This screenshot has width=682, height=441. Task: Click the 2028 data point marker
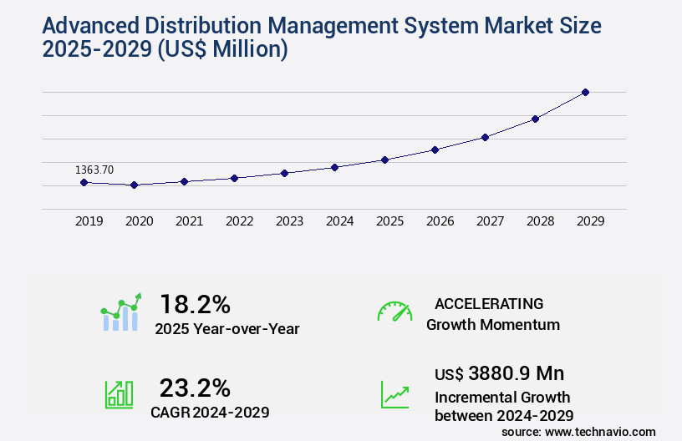tap(535, 119)
